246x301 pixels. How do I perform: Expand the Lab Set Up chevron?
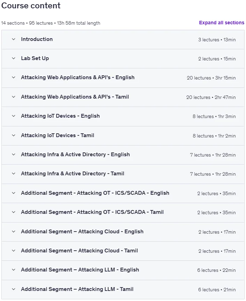[14, 58]
